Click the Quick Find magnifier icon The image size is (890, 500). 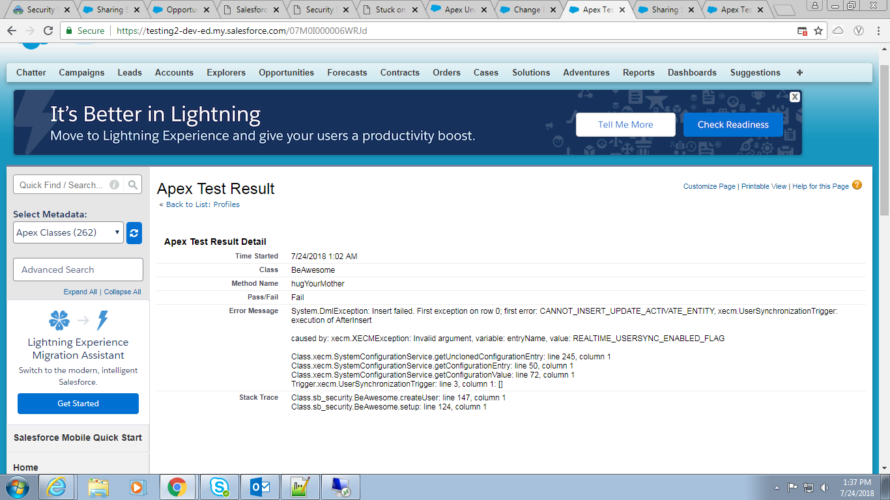coord(133,185)
